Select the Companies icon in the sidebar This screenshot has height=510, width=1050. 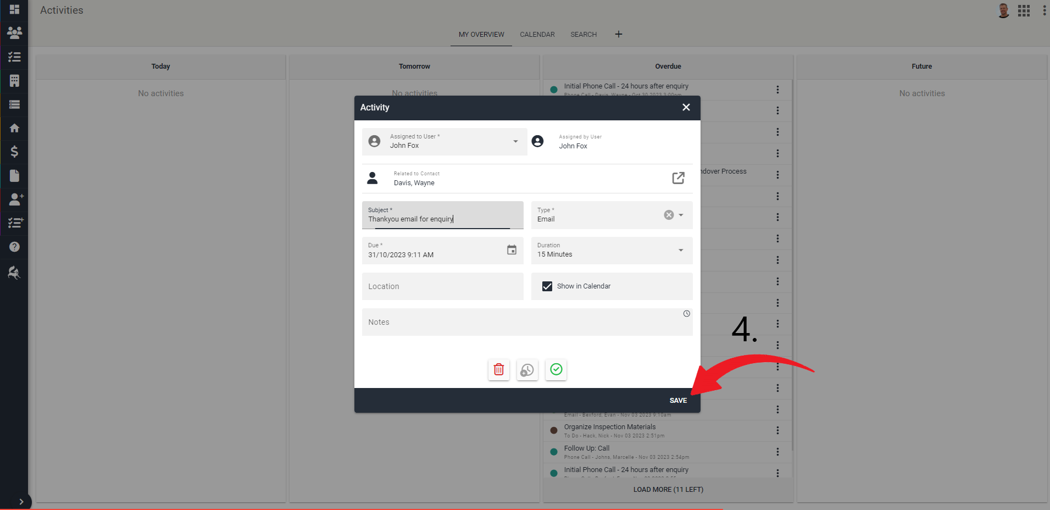(x=14, y=81)
